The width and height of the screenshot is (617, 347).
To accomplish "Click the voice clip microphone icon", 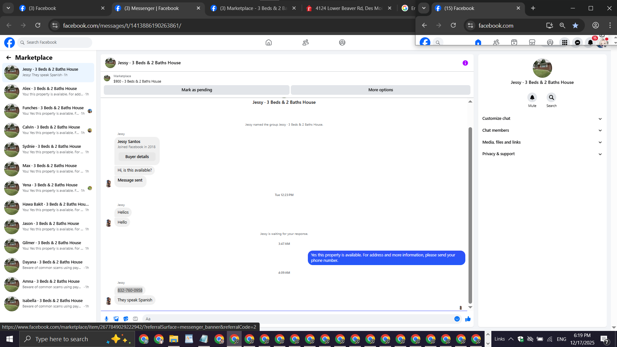I will (106, 319).
